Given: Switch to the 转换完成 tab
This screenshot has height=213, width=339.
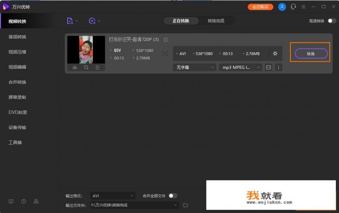Looking at the screenshot, I should click(x=216, y=21).
